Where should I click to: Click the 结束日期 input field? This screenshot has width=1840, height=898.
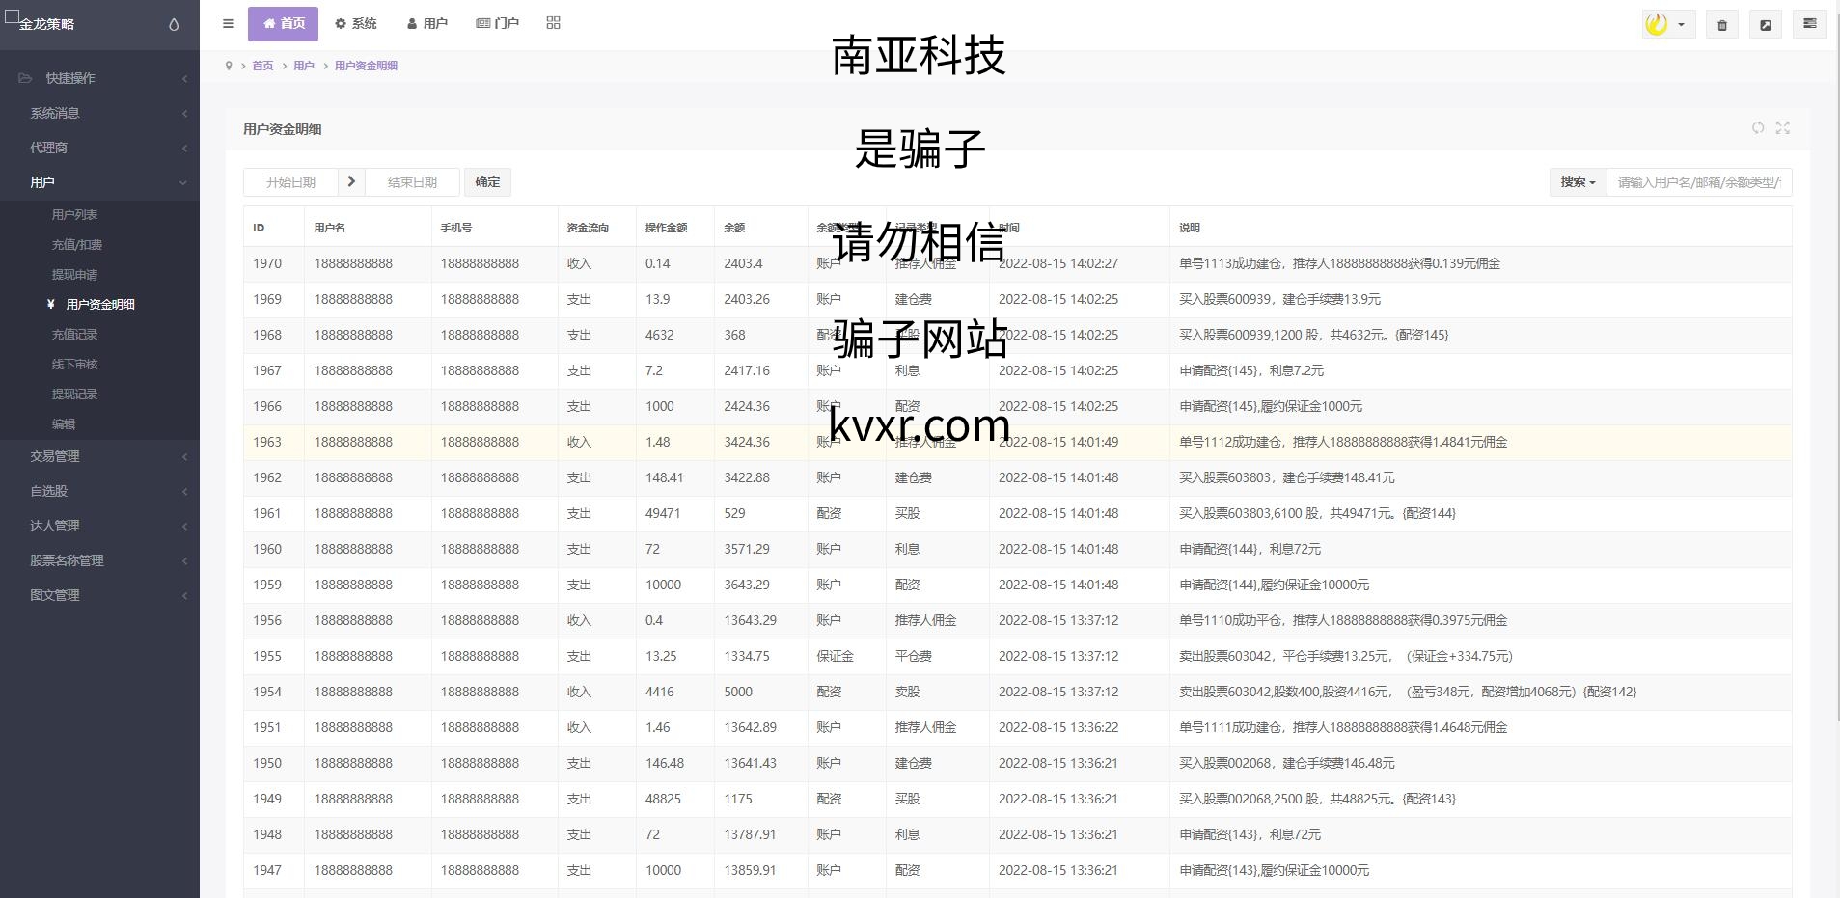412,181
